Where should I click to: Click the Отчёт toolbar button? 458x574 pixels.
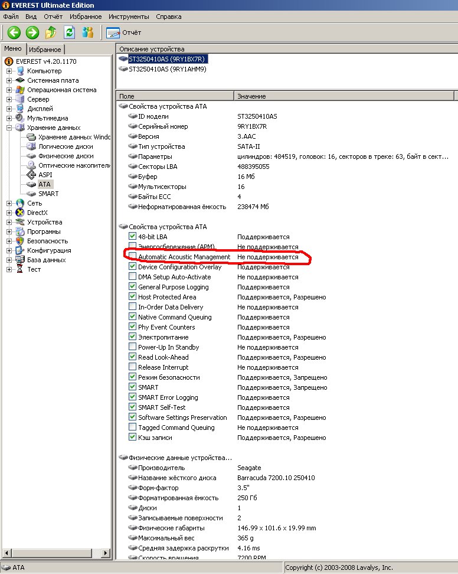(124, 32)
